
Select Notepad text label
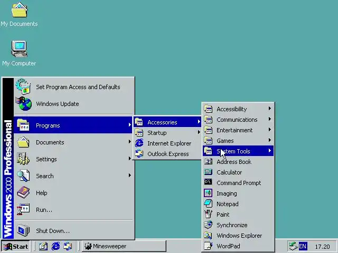click(228, 204)
